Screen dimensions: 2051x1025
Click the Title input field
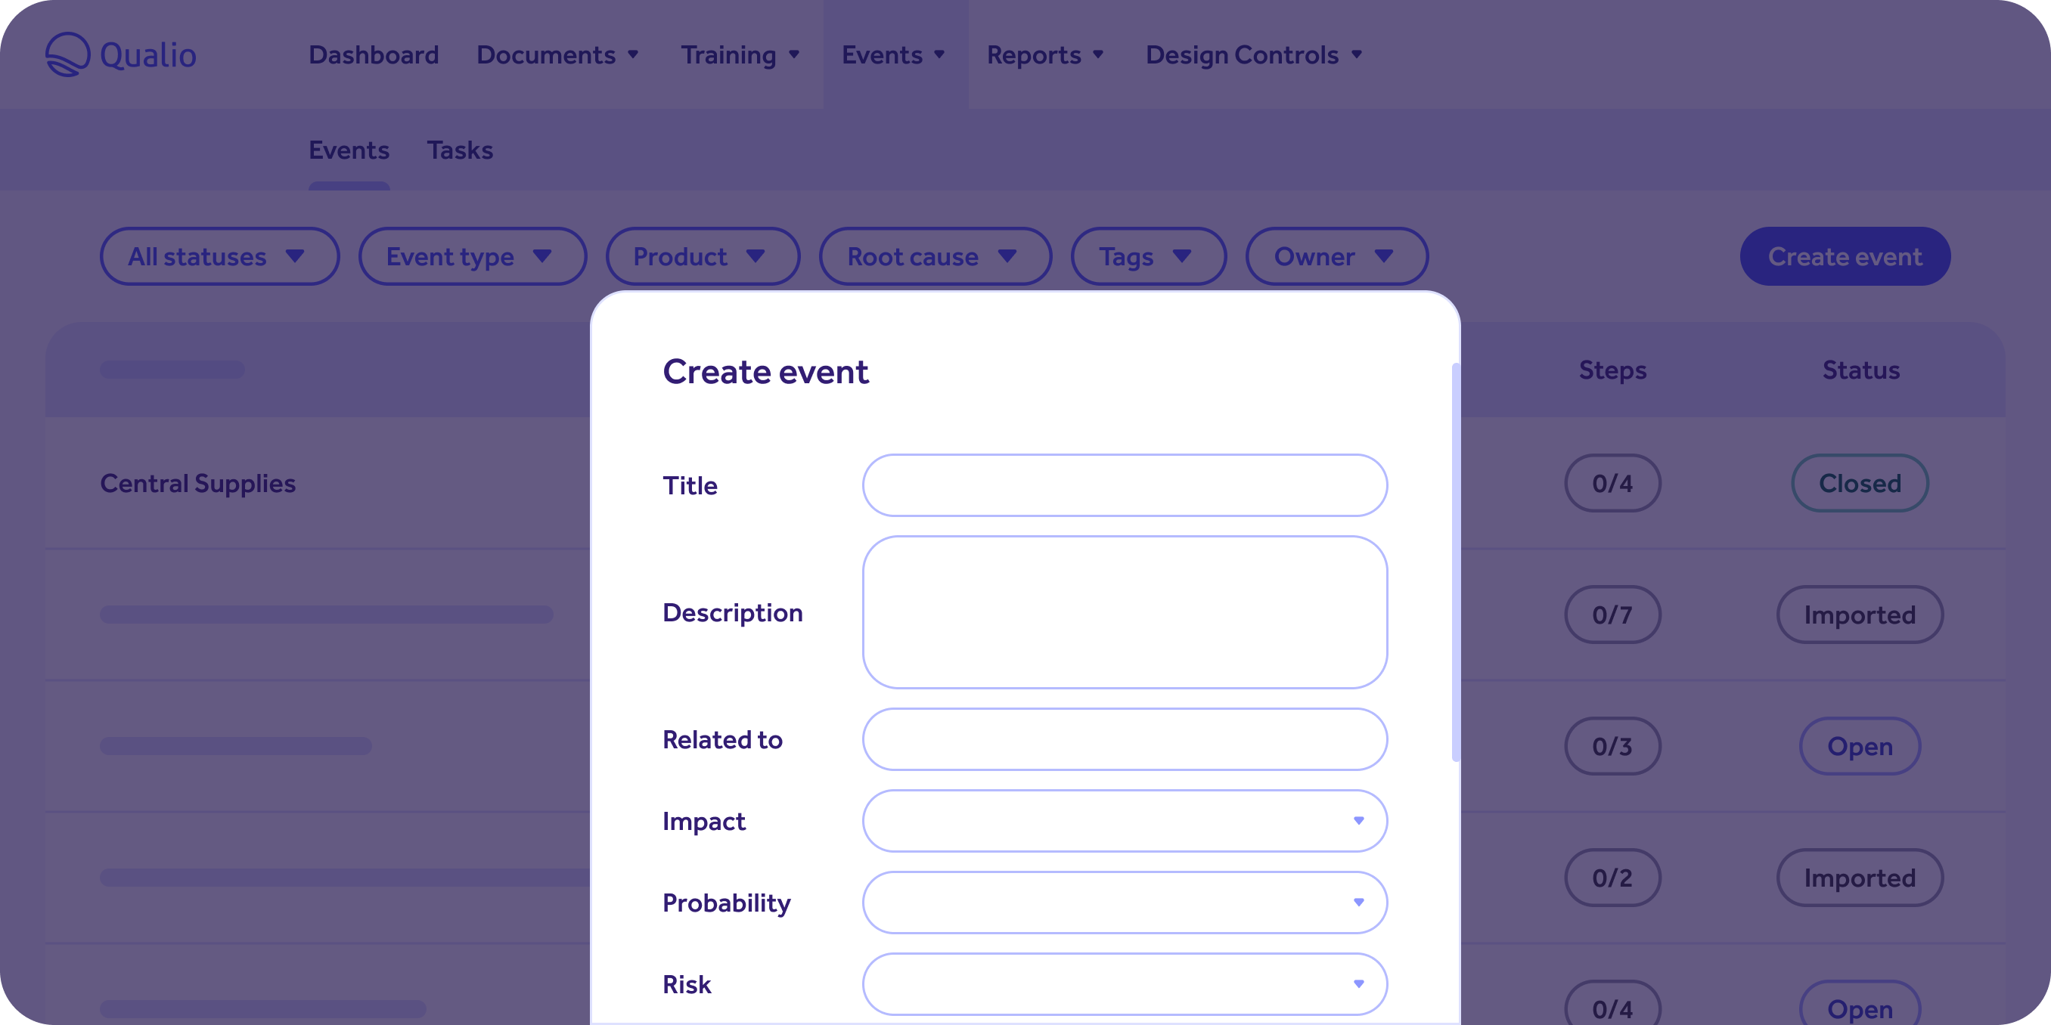click(1125, 485)
